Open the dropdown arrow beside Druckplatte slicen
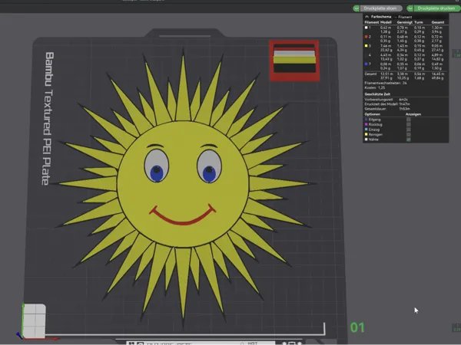Screen dimensions: 461x345 coord(357,8)
